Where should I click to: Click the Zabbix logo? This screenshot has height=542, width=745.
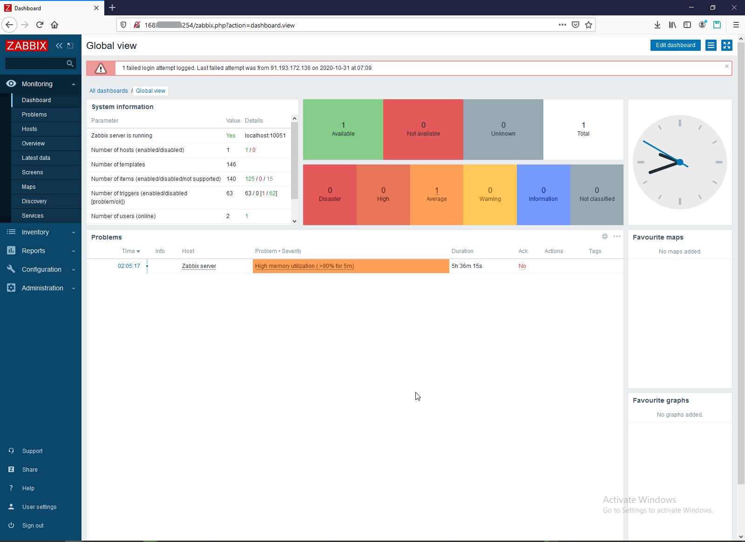click(x=27, y=46)
